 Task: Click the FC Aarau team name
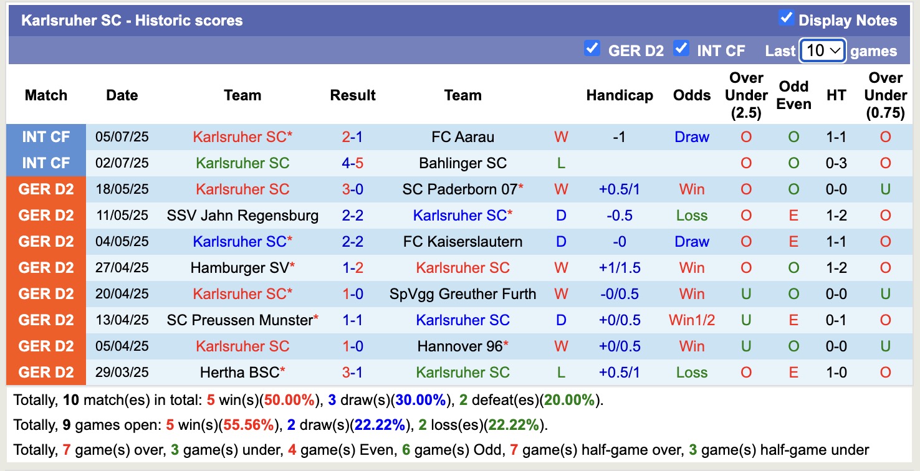[462, 136]
